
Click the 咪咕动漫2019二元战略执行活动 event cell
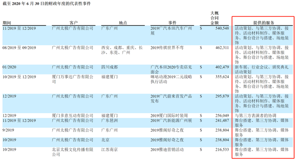point(171,79)
